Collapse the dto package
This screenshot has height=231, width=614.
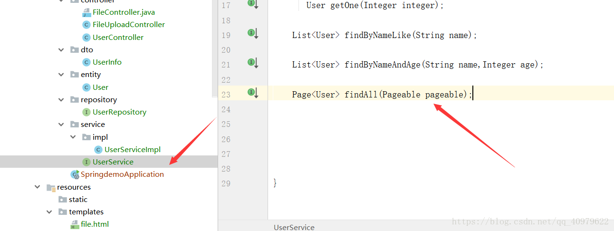[x=61, y=49]
